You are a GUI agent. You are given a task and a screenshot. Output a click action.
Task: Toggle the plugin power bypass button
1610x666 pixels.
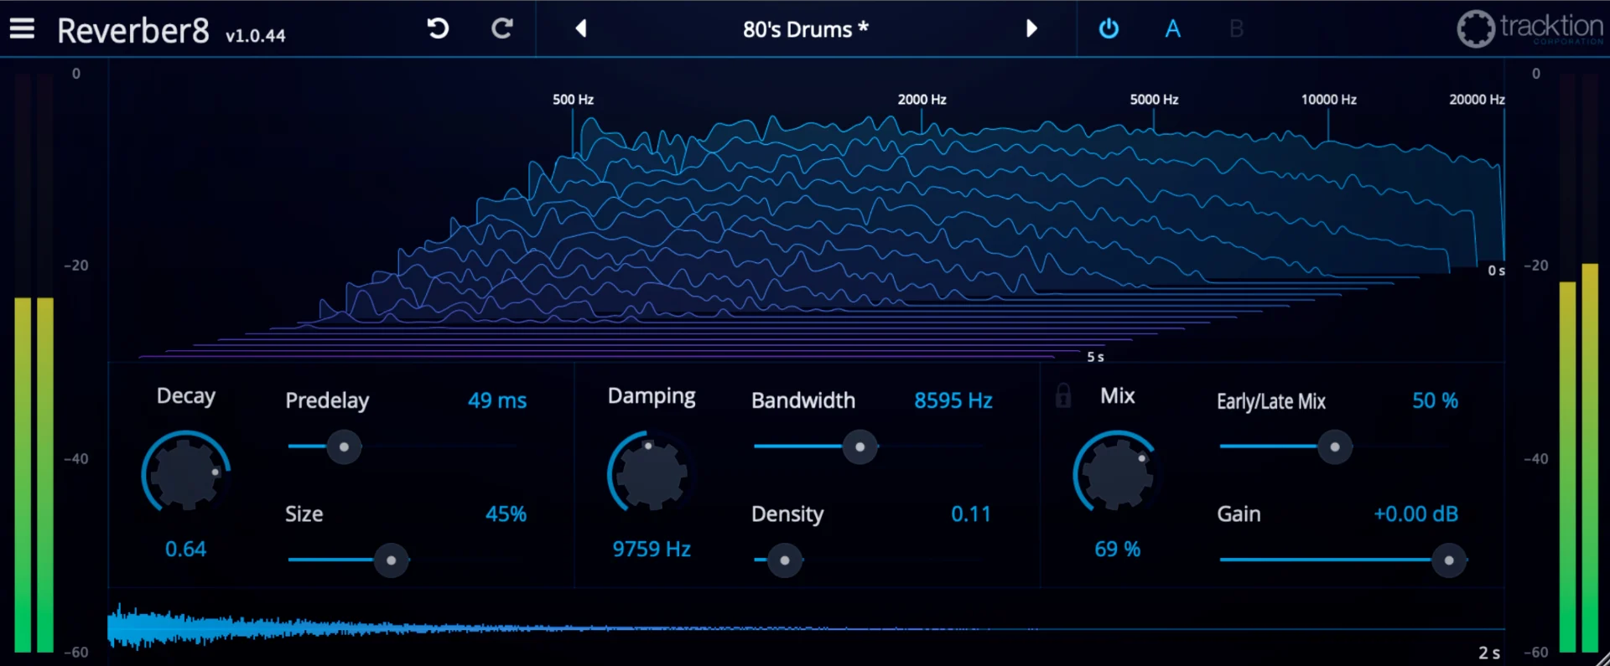(1109, 28)
